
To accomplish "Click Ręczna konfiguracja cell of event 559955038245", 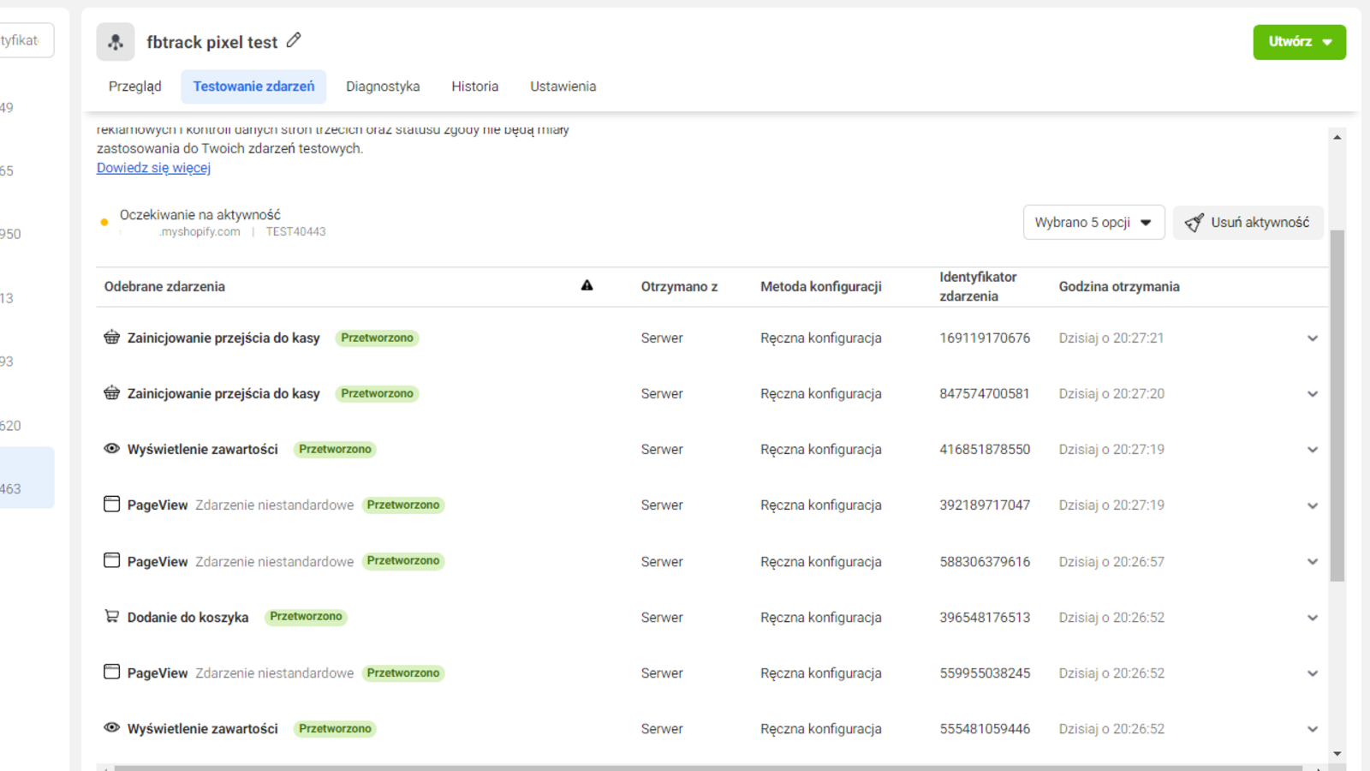I will click(820, 673).
